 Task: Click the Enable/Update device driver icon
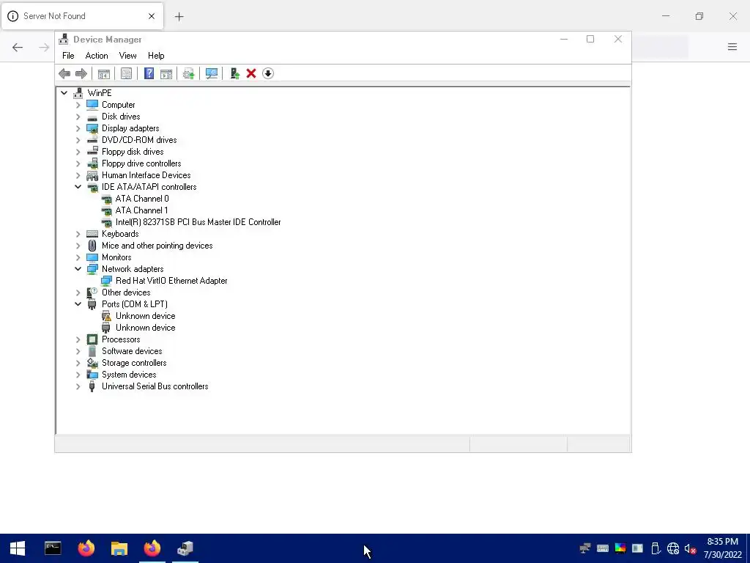click(x=235, y=74)
